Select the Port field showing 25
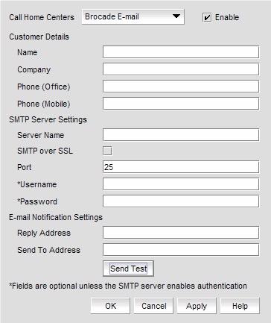This screenshot has width=271, height=323. [181, 167]
